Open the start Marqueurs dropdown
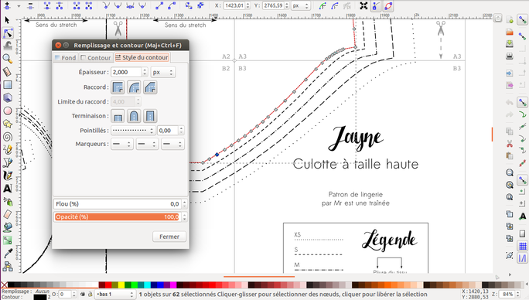 (121, 144)
